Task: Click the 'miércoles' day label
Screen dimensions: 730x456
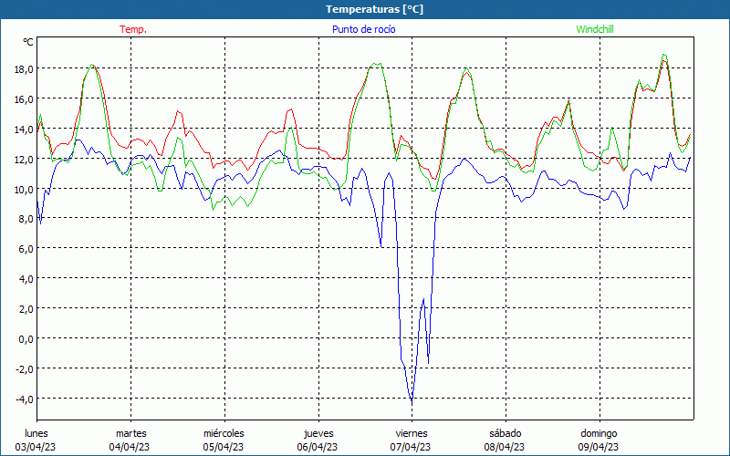Action: [x=224, y=433]
